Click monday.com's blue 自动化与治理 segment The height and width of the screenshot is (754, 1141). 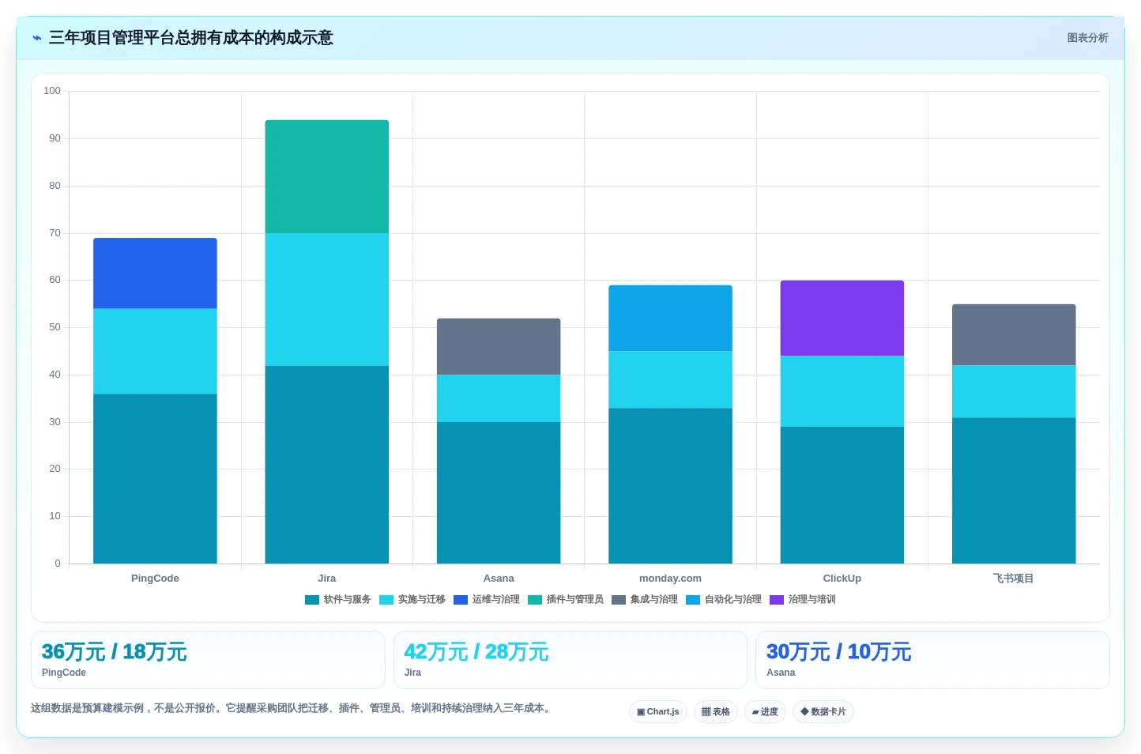pos(670,319)
